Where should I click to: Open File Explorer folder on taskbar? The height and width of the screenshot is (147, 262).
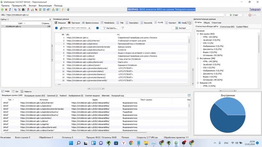(x=146, y=143)
